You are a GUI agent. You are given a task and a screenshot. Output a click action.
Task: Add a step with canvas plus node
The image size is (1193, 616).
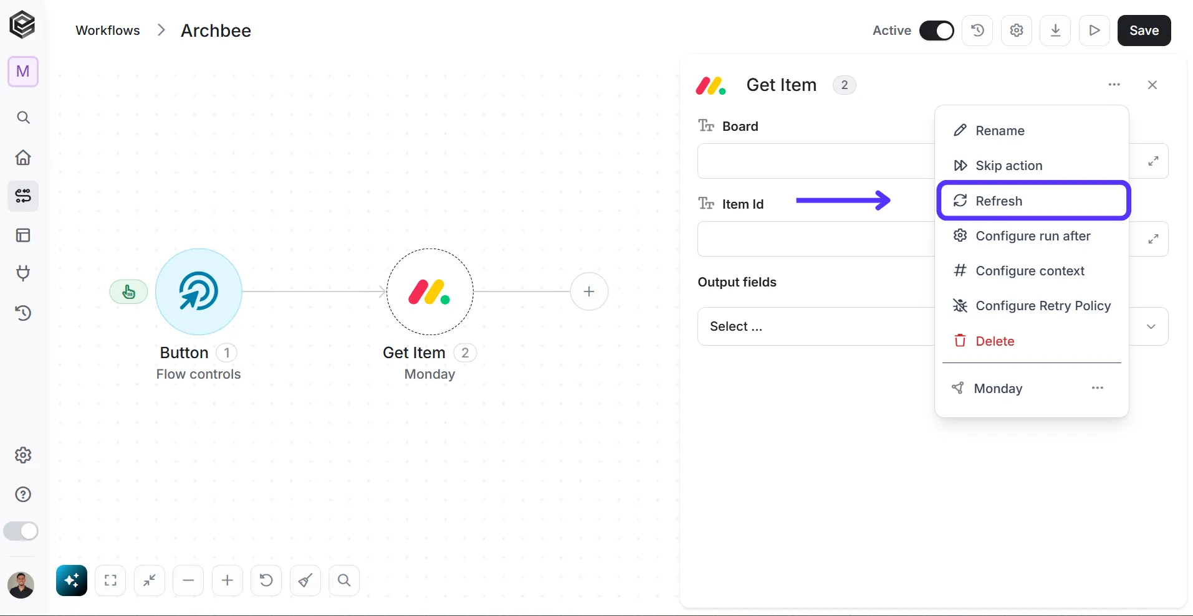click(x=589, y=291)
